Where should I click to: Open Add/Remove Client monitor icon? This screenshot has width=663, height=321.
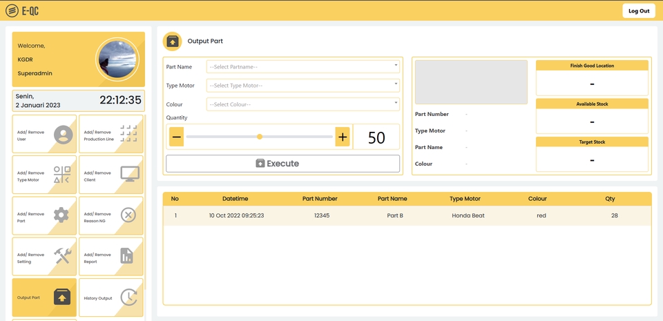(x=130, y=174)
